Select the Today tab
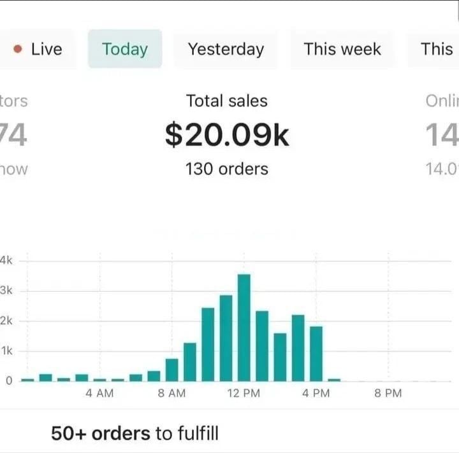 125,49
